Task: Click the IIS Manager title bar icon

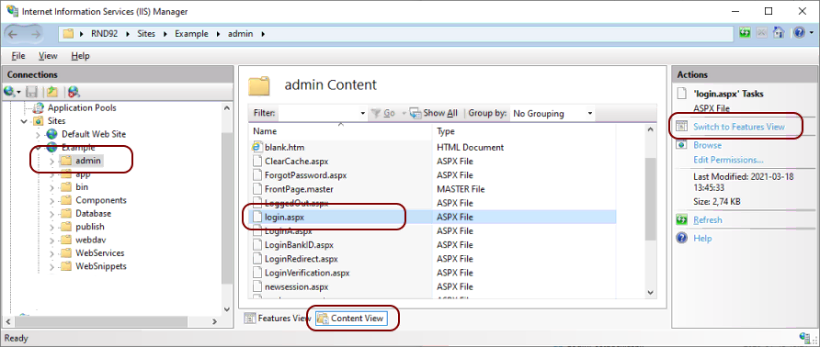Action: [x=12, y=11]
